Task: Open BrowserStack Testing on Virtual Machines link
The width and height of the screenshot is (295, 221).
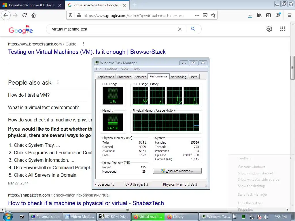Action: (87, 52)
